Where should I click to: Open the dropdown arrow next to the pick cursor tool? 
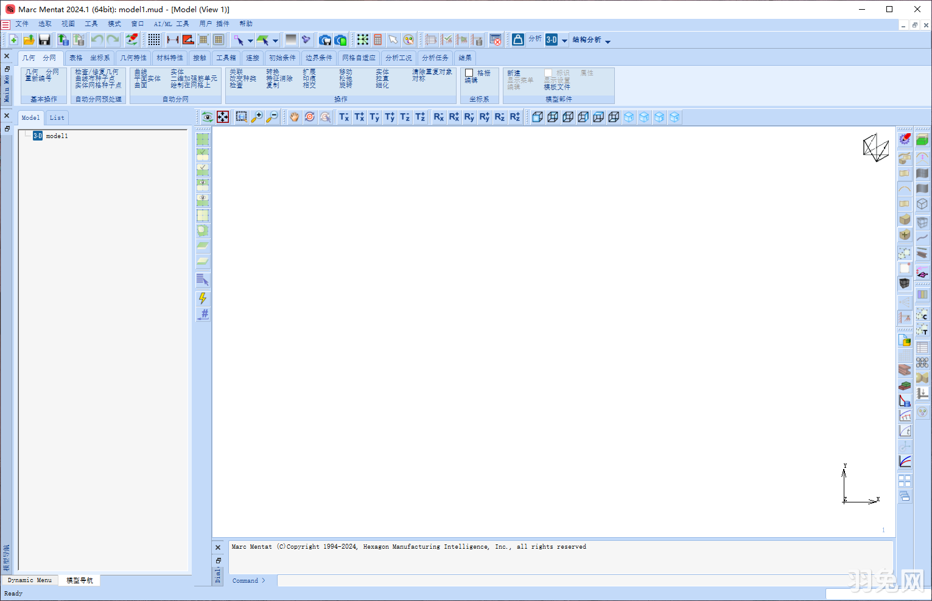[250, 41]
